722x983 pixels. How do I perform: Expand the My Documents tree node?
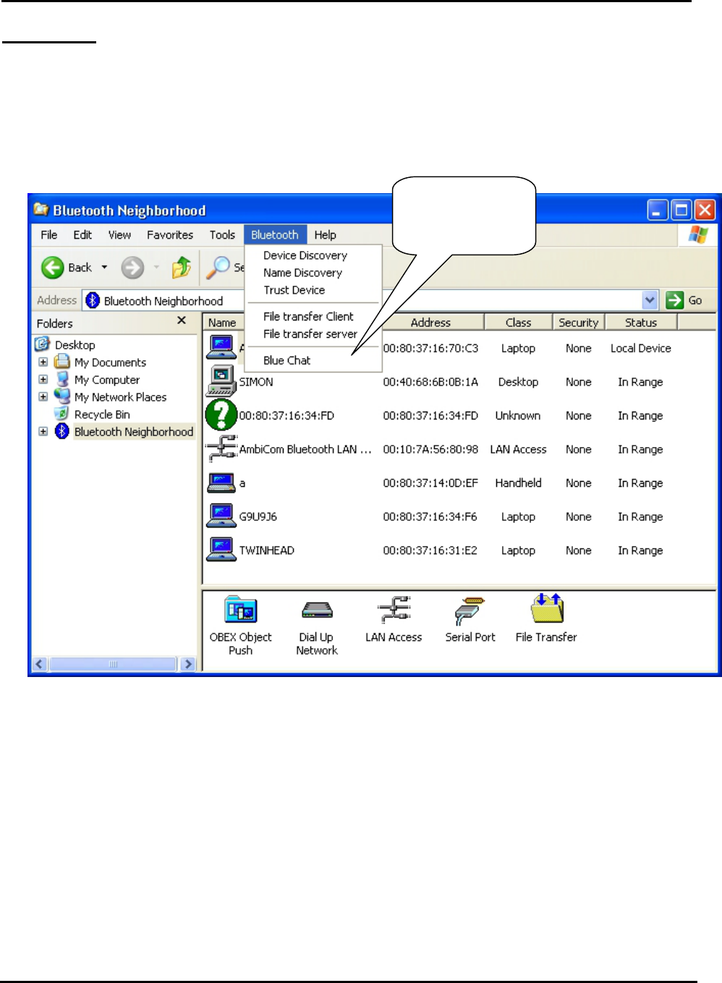point(43,362)
